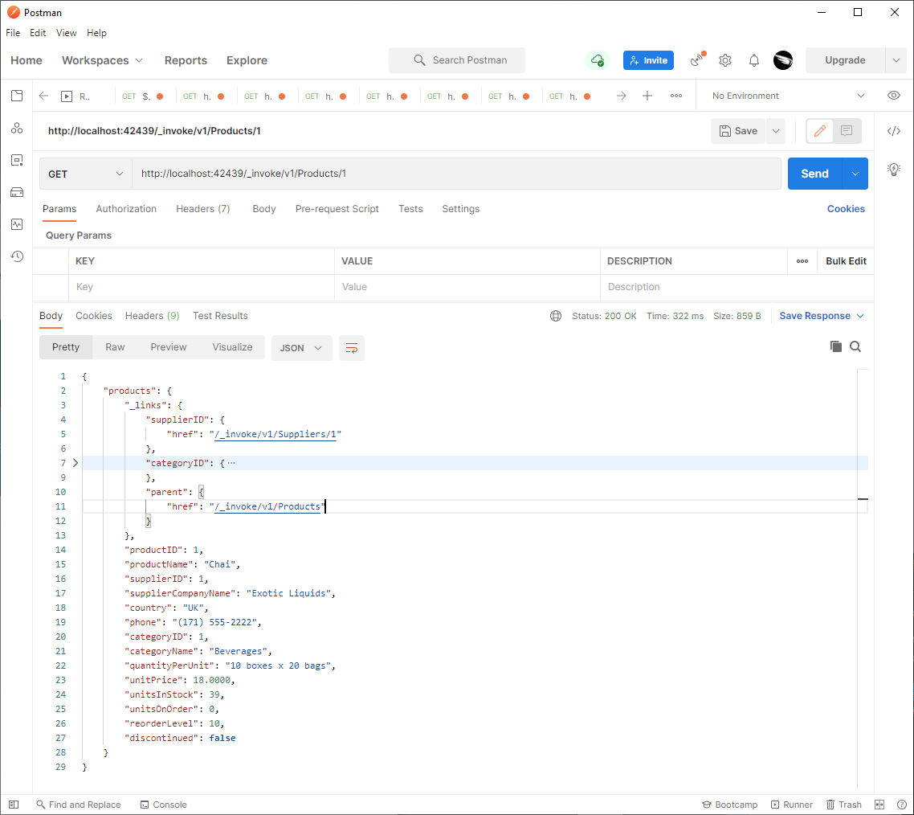Open the History sidebar panel

point(17,256)
